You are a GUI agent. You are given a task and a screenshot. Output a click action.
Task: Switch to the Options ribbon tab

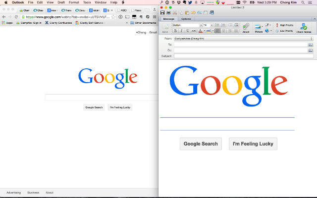tap(186, 19)
